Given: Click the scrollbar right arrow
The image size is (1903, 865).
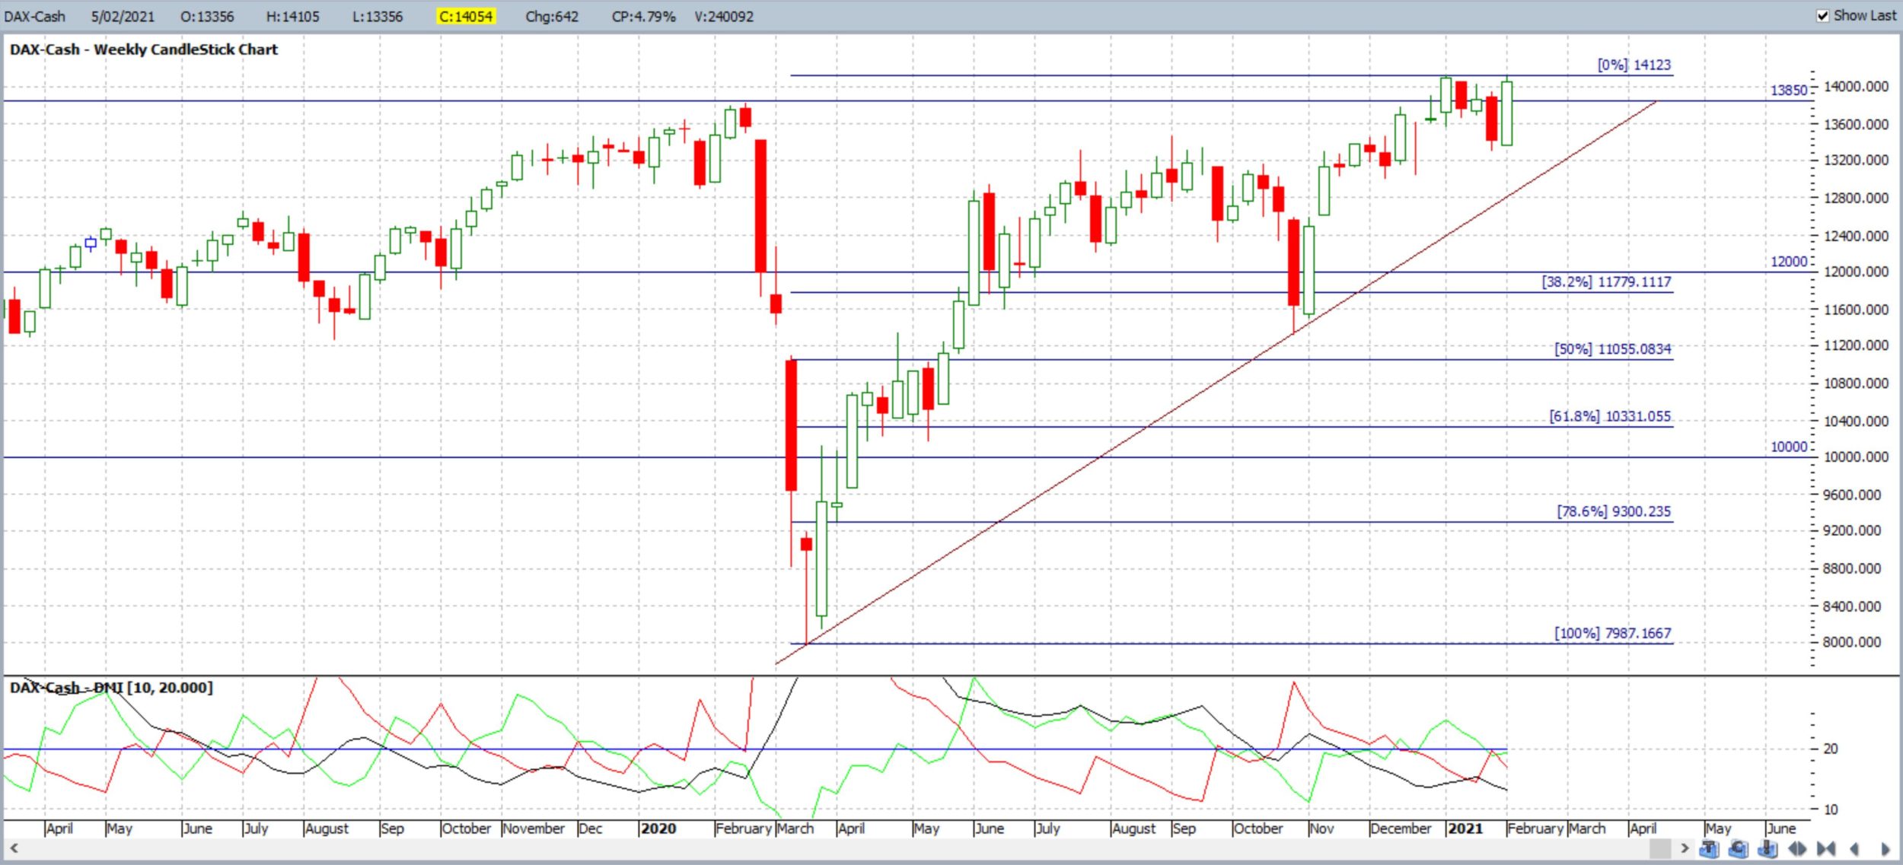Looking at the screenshot, I should click(1684, 848).
